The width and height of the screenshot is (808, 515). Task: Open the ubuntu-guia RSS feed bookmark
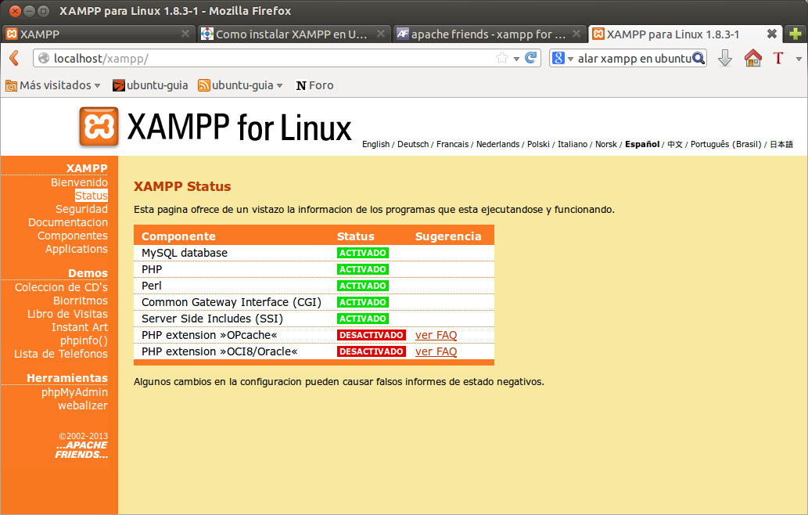(240, 85)
